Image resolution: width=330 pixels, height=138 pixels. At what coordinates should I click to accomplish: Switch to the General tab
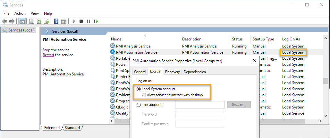click(x=140, y=72)
